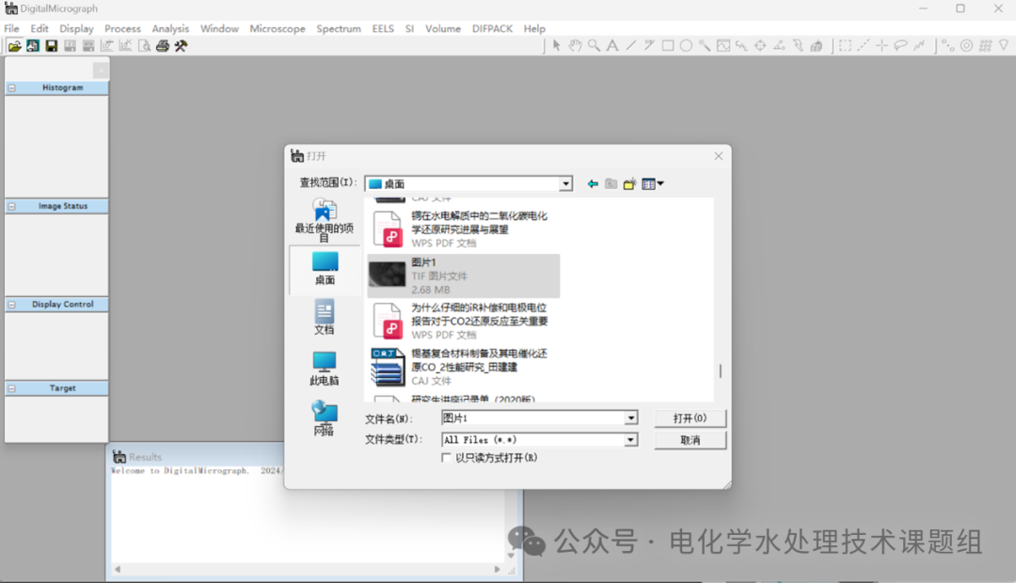1016x583 pixels.
Task: Select the arrow Pointer tool
Action: tap(557, 45)
